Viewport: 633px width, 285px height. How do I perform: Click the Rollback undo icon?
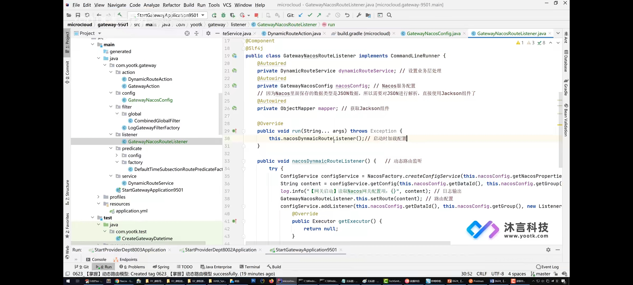click(x=347, y=15)
